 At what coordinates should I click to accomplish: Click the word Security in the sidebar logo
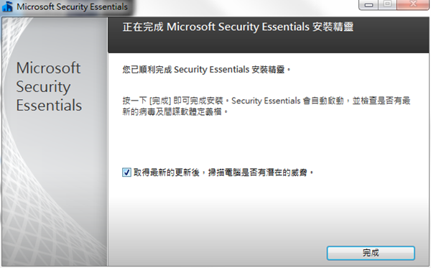[43, 87]
